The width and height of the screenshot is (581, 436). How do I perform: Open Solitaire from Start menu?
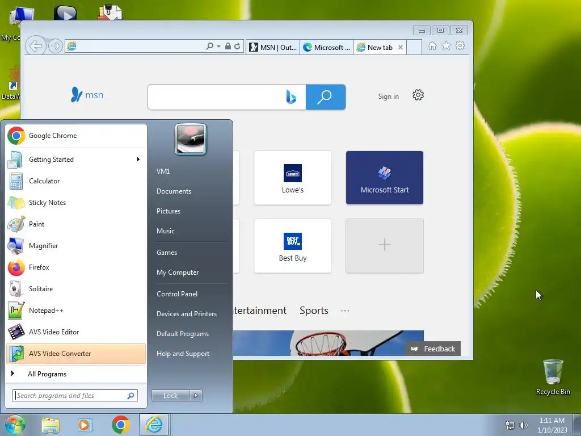(76, 289)
